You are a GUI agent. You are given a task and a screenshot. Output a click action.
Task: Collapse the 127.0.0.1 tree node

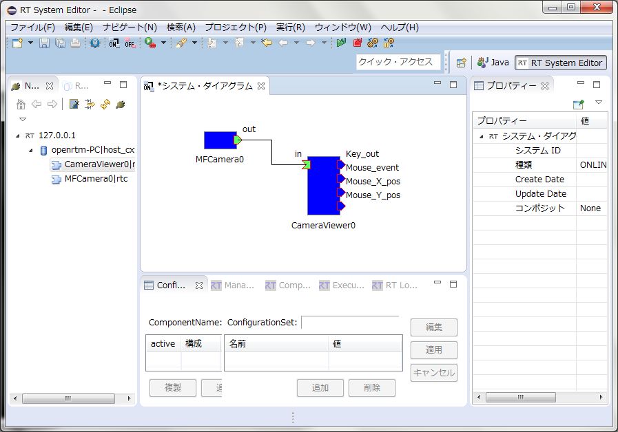[18, 136]
